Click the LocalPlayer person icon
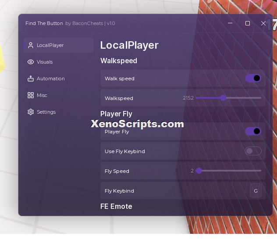 pos(31,45)
